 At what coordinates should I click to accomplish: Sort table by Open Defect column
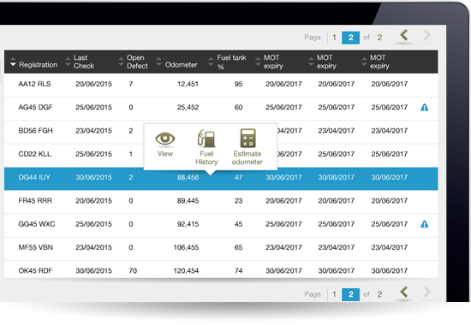point(121,62)
